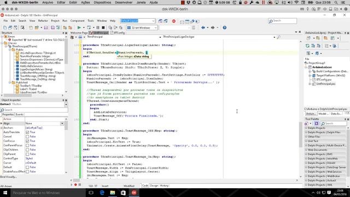Click the Tool Palette purple category icon
The height and width of the screenshot is (197, 350).
(317, 124)
